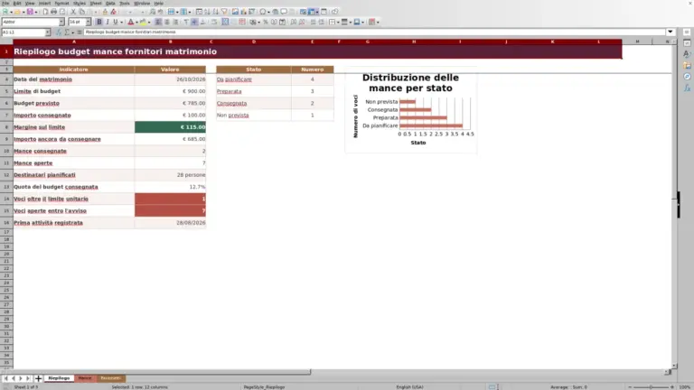694x390 pixels.
Task: Switch to the Riepilogo sheet tab
Action: (x=59, y=378)
